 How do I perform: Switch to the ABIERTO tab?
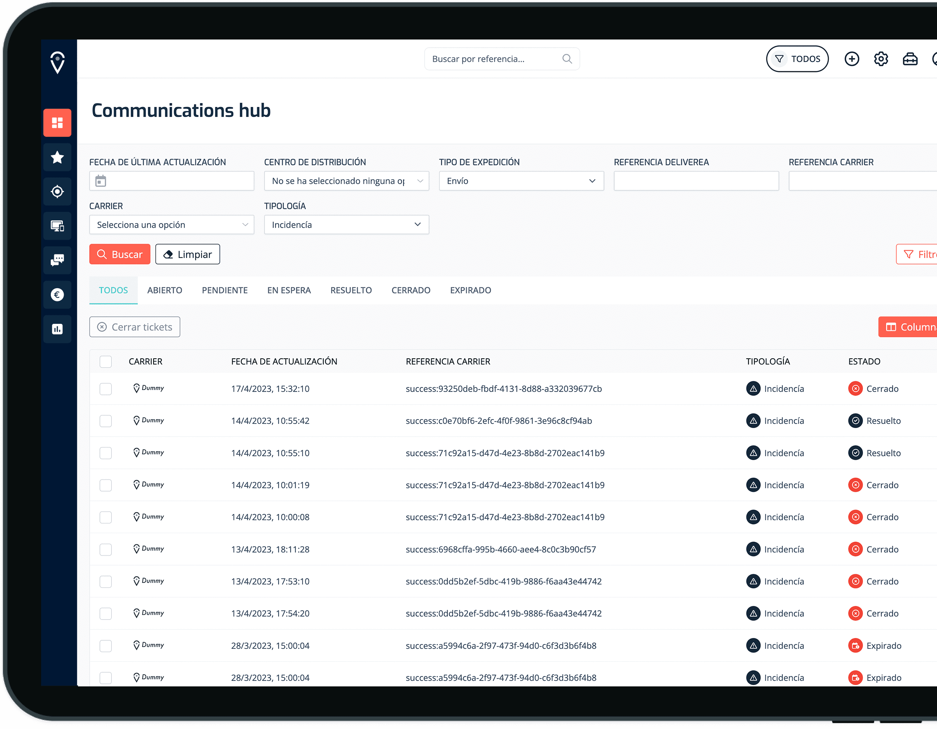(165, 290)
